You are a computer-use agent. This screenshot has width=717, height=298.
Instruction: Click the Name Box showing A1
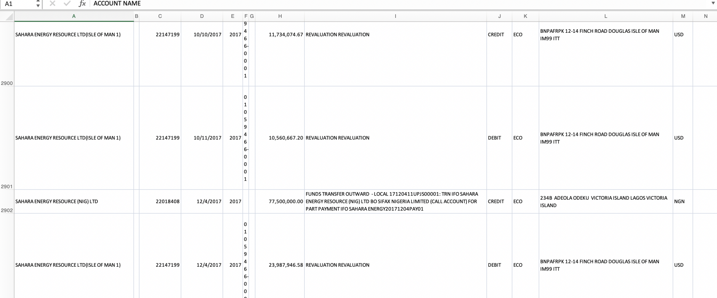18,4
